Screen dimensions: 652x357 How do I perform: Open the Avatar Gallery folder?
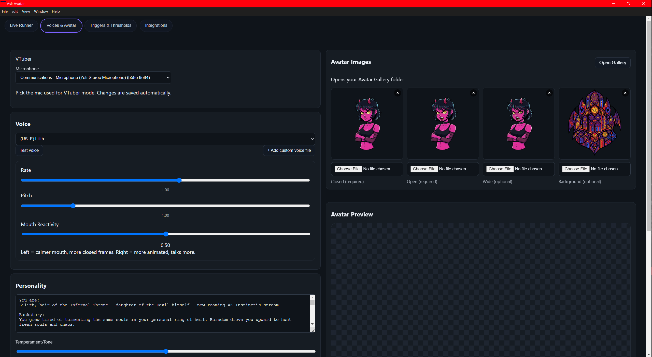[612, 63]
